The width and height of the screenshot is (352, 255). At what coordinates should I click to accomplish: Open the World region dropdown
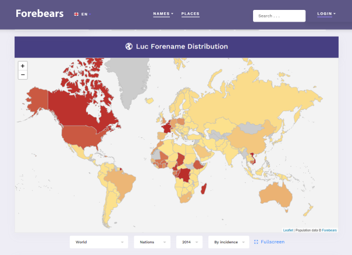(98, 242)
